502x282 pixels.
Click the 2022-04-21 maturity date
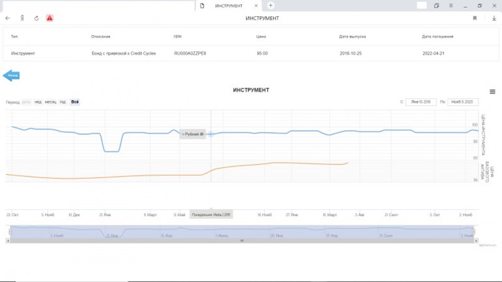[x=433, y=53]
